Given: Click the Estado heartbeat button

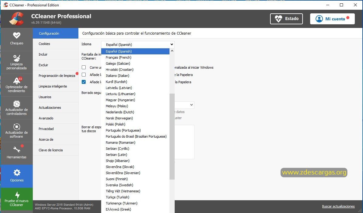Looking at the screenshot, I should [286, 19].
